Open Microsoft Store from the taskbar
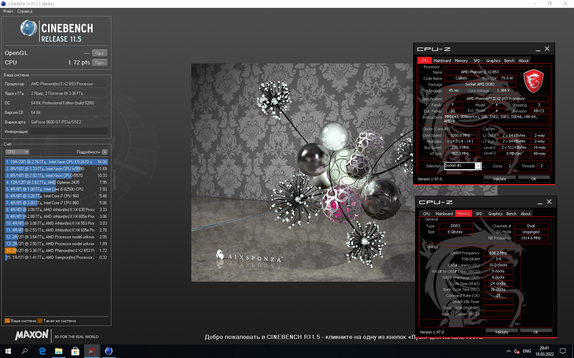 tap(75, 351)
